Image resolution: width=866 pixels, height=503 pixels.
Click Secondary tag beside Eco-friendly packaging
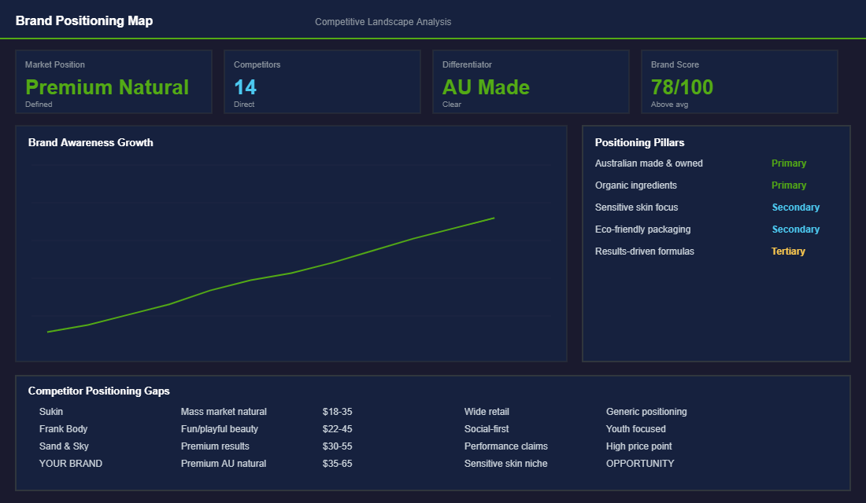(x=795, y=229)
